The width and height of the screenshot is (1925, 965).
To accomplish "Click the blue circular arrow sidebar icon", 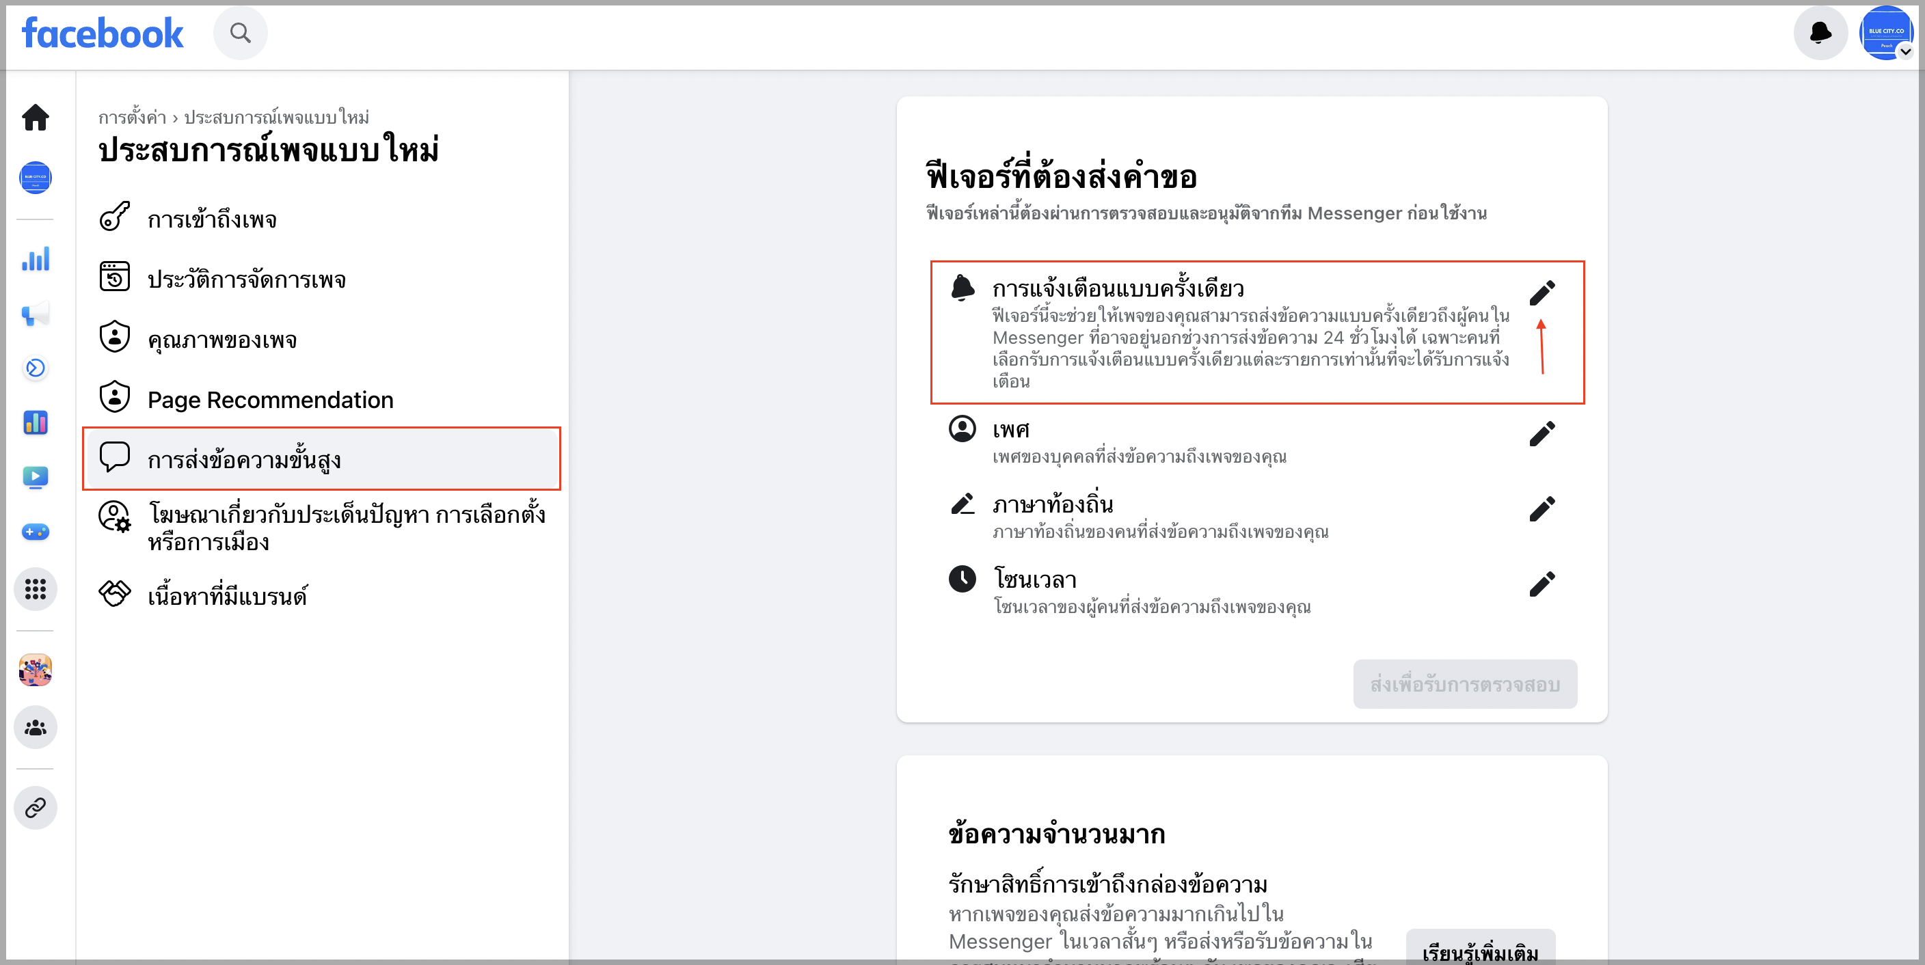I will 35,368.
